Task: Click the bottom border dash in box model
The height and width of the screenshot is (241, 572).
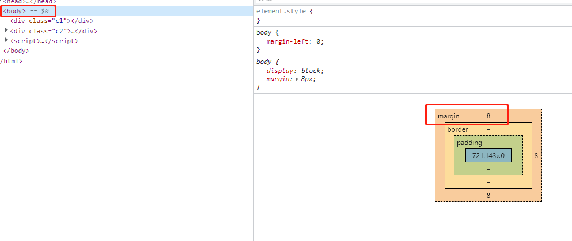Action: point(488,182)
